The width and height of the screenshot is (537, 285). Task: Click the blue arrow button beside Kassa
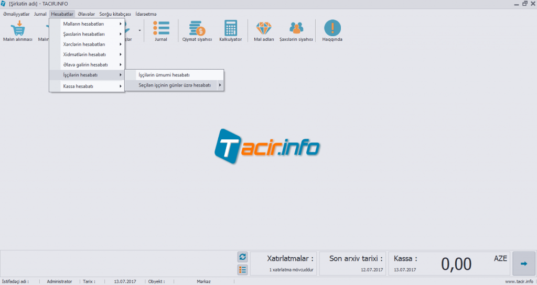click(x=523, y=264)
